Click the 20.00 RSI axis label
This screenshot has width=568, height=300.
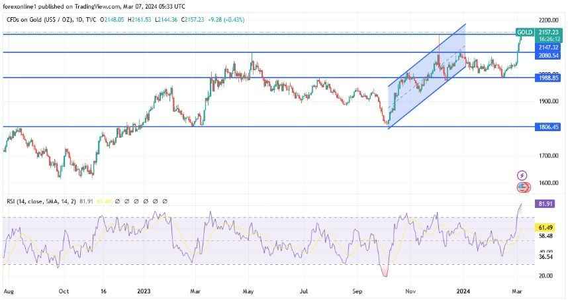tap(545, 275)
